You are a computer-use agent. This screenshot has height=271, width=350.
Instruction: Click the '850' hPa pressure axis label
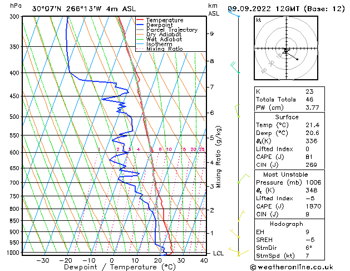point(16,221)
